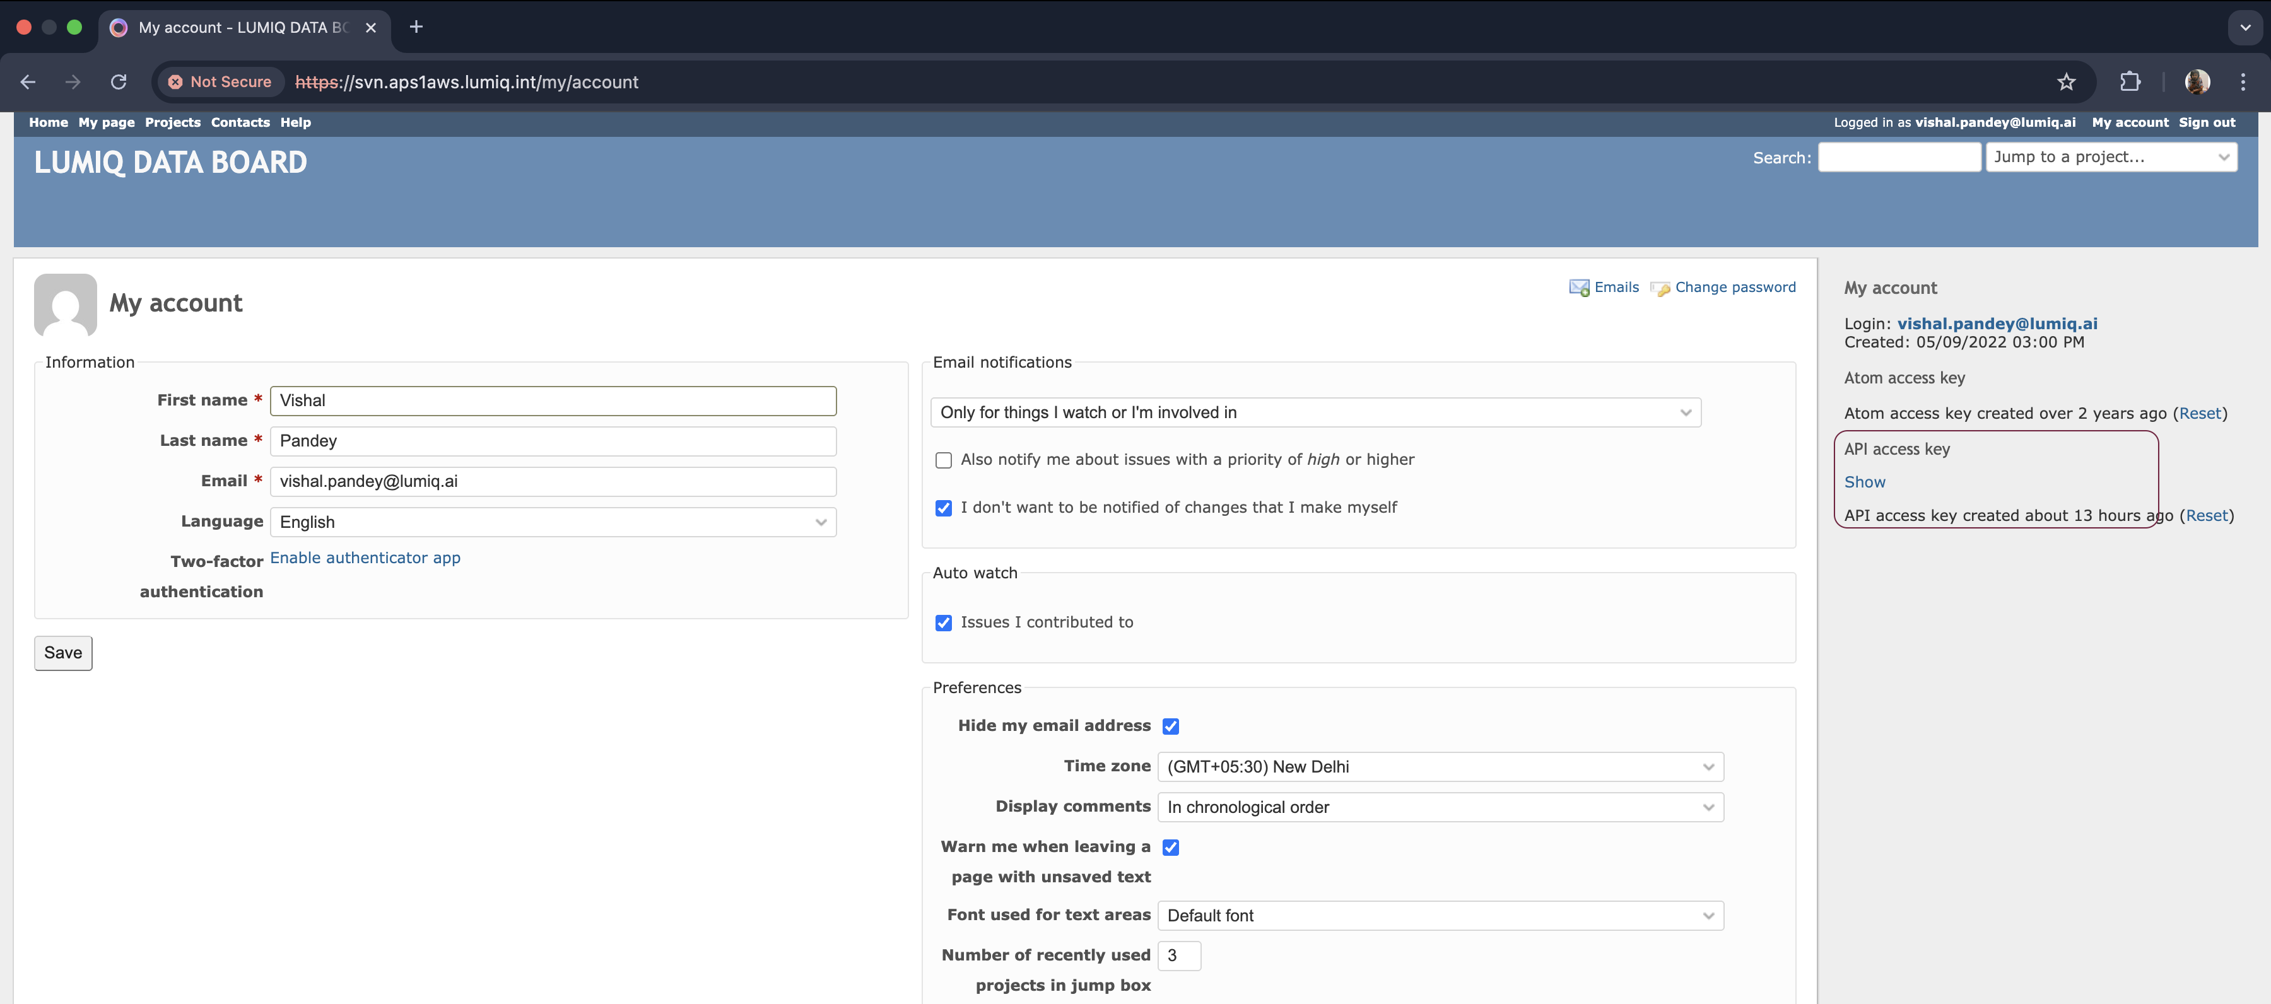Enable notify about high priority issues
Viewport: 2271px width, 1004px height.
[x=943, y=460]
